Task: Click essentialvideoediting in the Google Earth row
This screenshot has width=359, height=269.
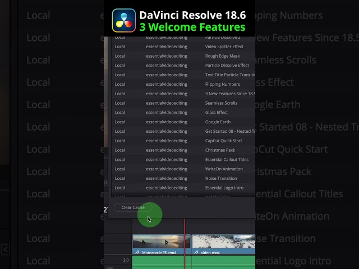Action: pos(167,122)
